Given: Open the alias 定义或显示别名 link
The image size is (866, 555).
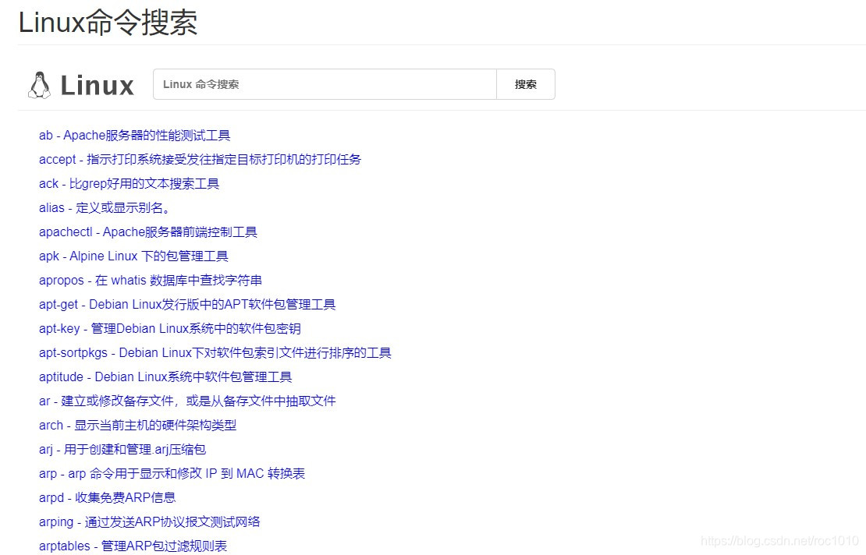Looking at the screenshot, I should click(x=105, y=208).
